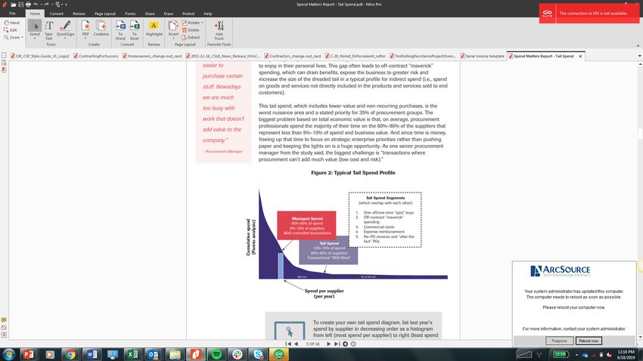Expand the QuickSign dropdown arrow
The height and width of the screenshot is (361, 643).
pyautogui.click(x=65, y=39)
